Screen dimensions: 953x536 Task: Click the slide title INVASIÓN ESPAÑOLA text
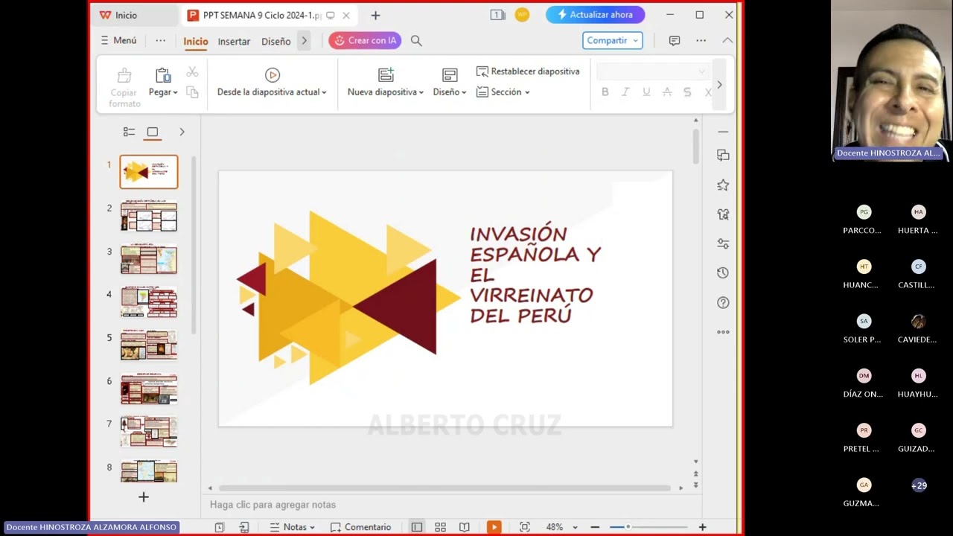coord(535,274)
